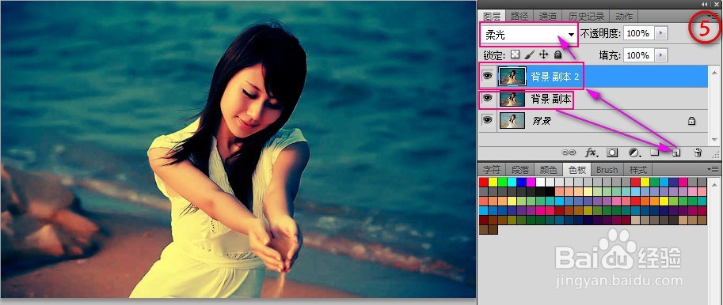The width and height of the screenshot is (723, 305).
Task: Select the 背景 副本 layer thumbnail
Action: pyautogui.click(x=512, y=99)
